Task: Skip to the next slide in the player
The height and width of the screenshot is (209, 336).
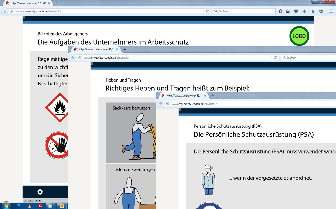Action: pyautogui.click(x=40, y=200)
